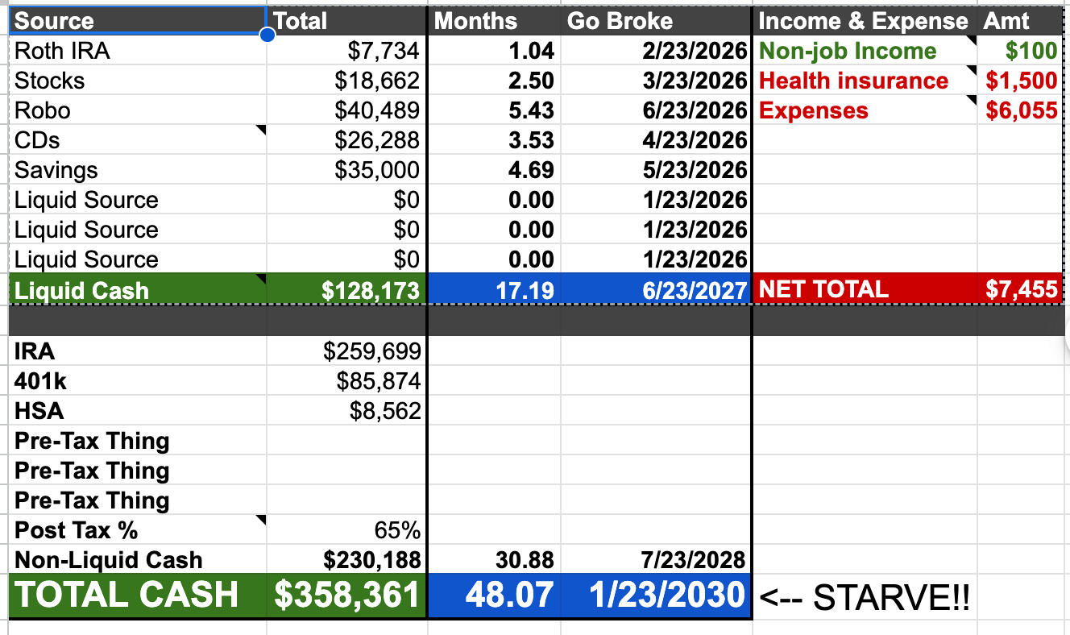
Task: Click the 401k value $85,874 cell
Action: (346, 381)
